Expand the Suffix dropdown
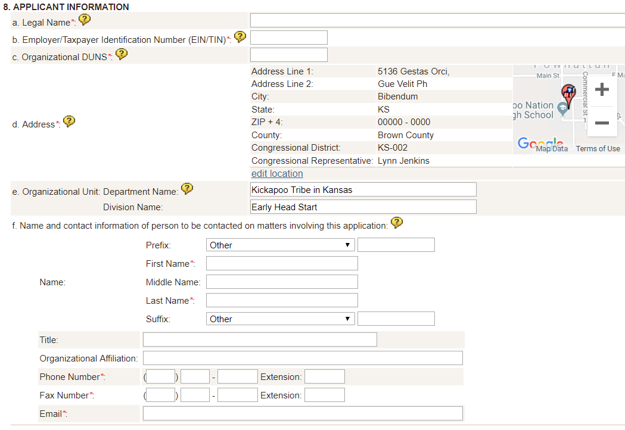Viewport: 625px width, 430px height. [280, 319]
